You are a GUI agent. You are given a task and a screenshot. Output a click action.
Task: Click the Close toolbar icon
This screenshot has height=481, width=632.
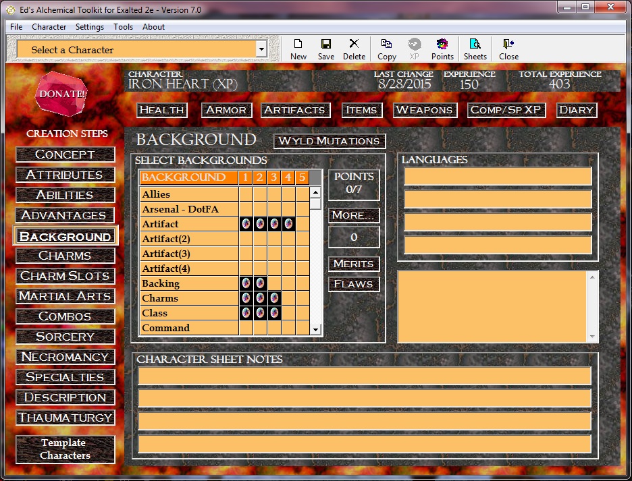click(508, 49)
